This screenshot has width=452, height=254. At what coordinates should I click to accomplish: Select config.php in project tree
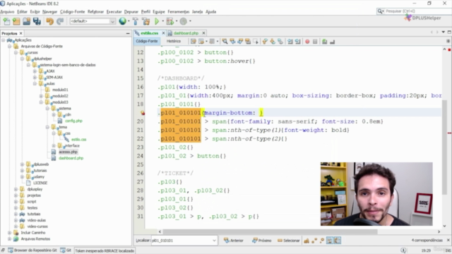(x=73, y=121)
